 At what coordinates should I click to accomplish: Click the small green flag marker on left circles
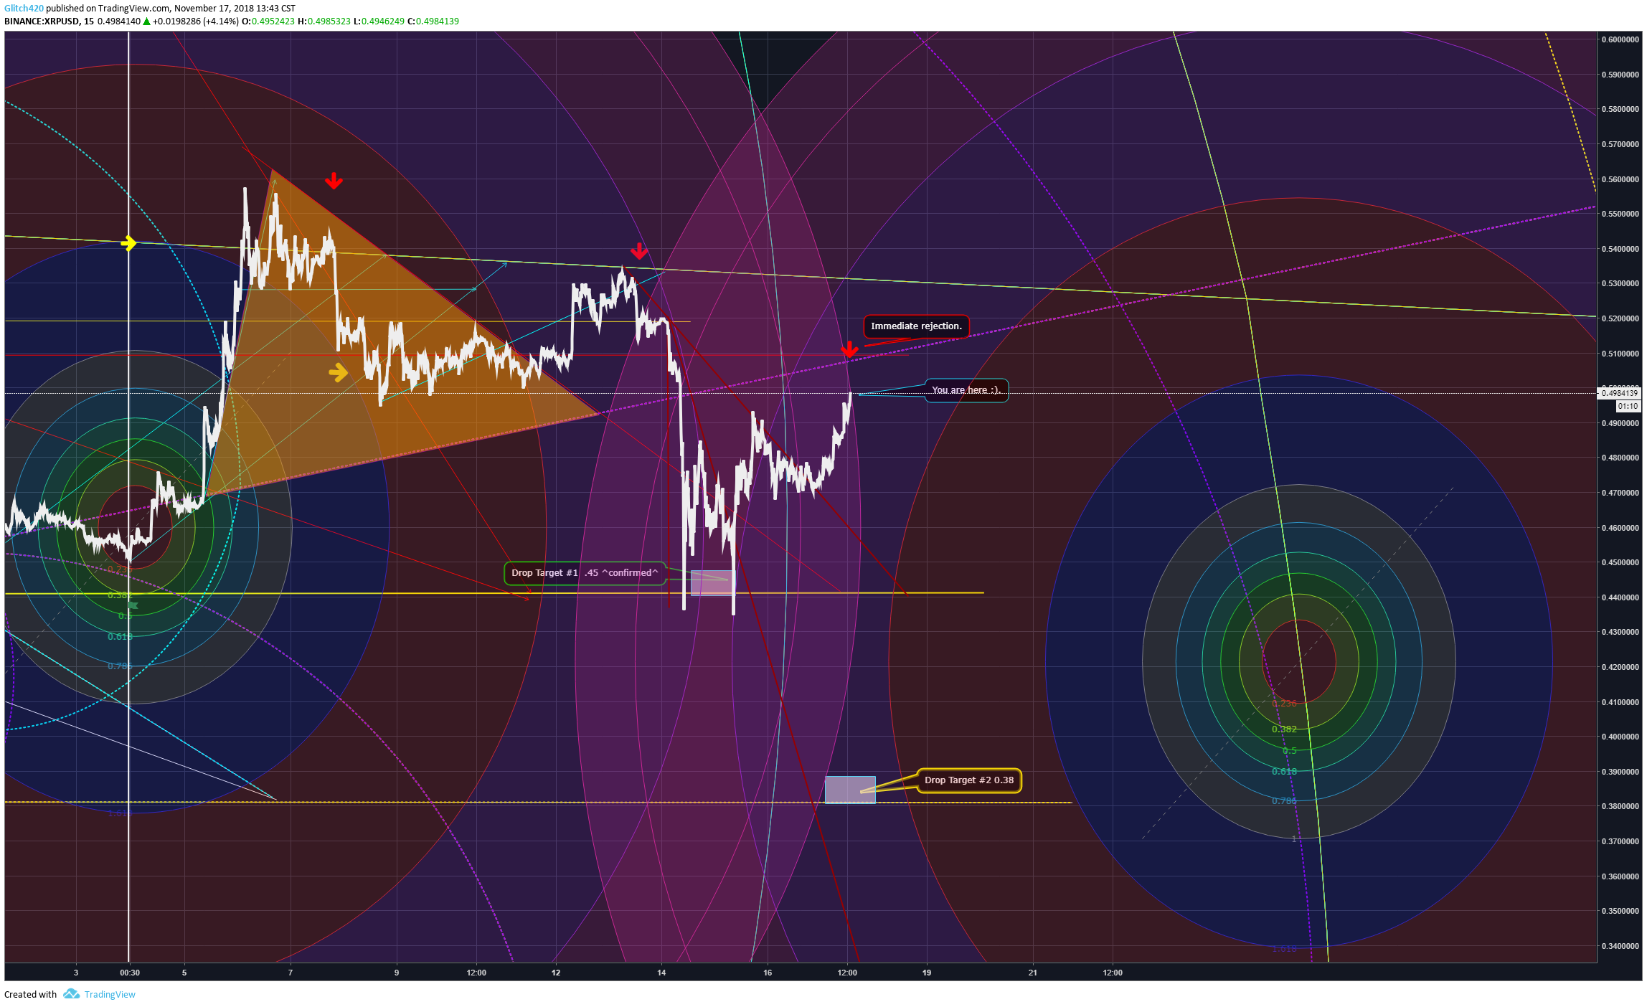click(x=133, y=606)
